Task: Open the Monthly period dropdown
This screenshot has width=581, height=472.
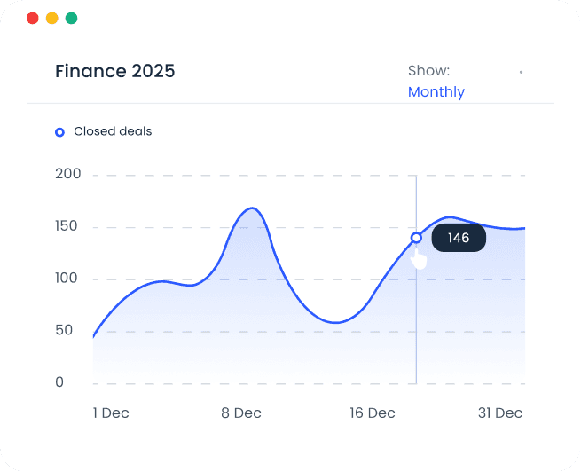Action: click(436, 92)
